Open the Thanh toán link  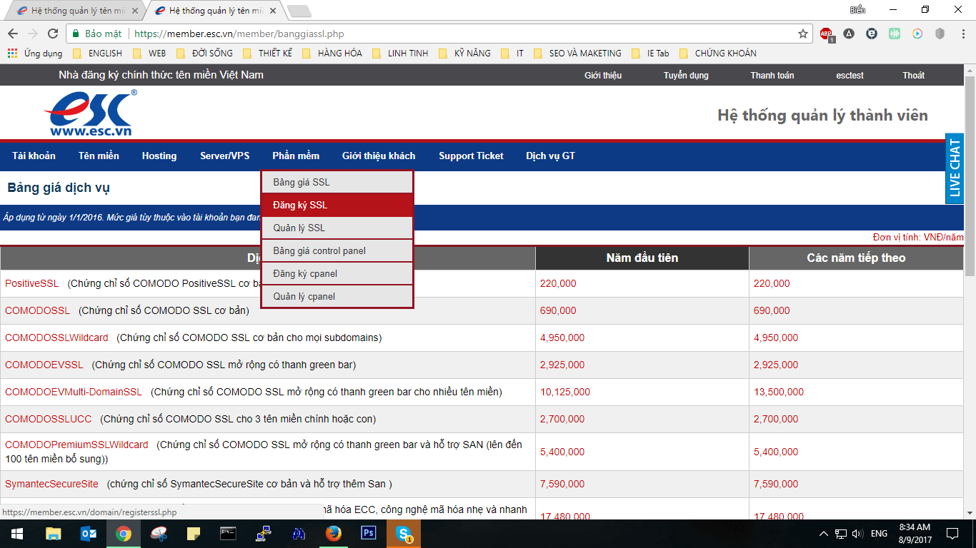click(772, 76)
